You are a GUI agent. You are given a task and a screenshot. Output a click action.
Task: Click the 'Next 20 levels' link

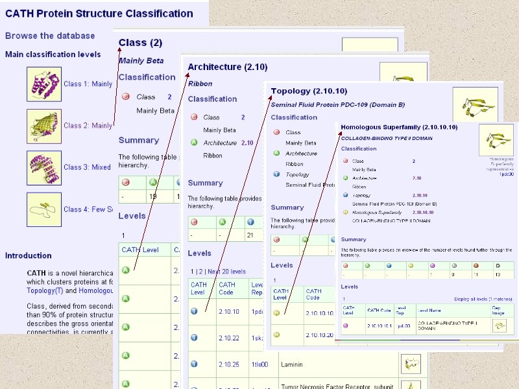[x=226, y=272]
